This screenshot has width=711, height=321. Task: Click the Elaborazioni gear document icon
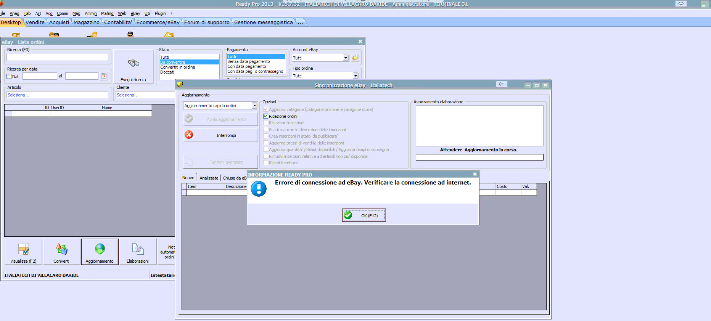click(x=138, y=249)
